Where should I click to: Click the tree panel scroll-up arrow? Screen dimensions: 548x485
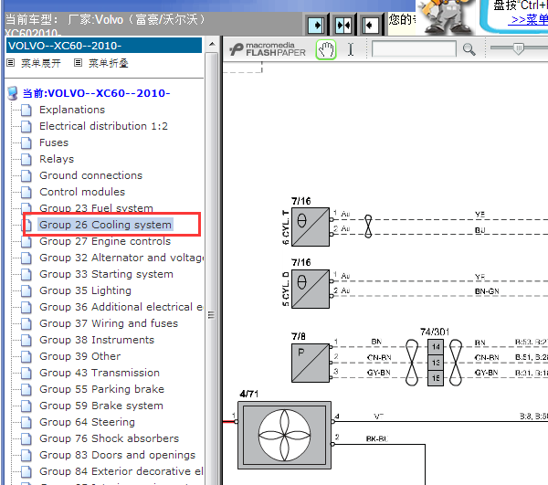tap(212, 45)
